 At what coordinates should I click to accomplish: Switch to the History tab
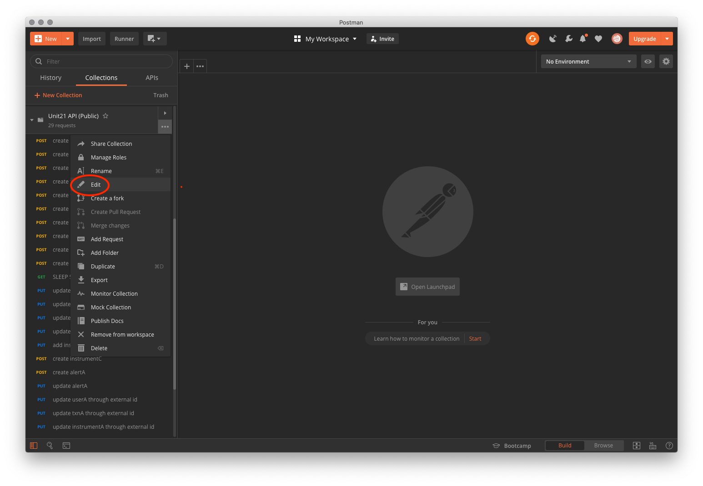point(50,78)
